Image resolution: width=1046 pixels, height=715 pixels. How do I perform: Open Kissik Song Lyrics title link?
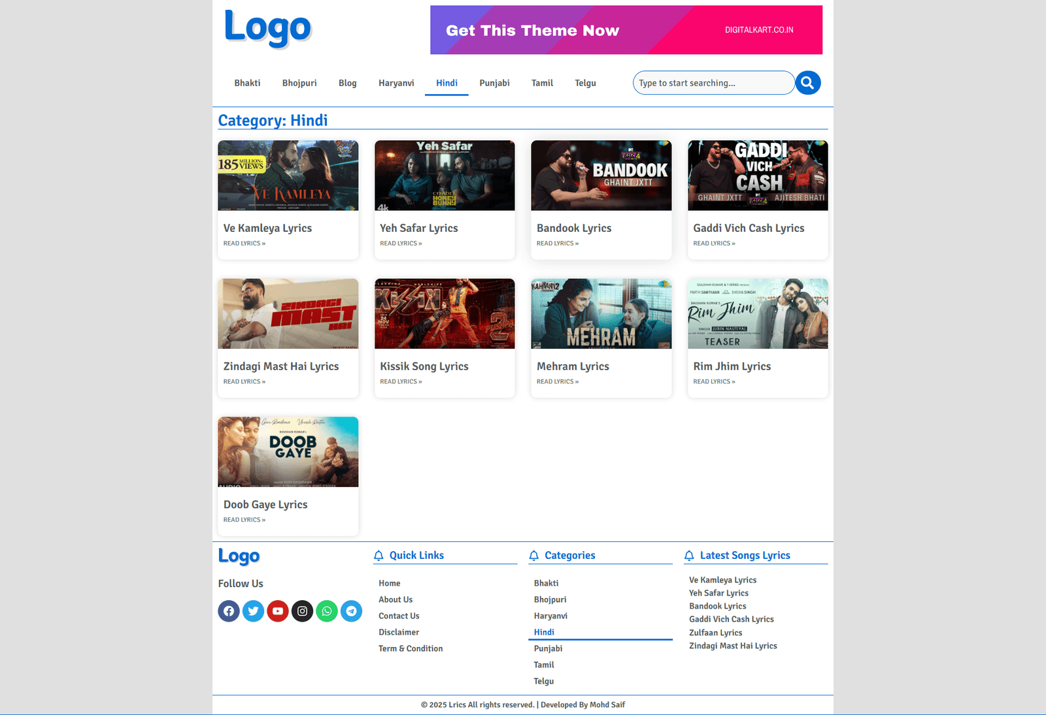424,366
